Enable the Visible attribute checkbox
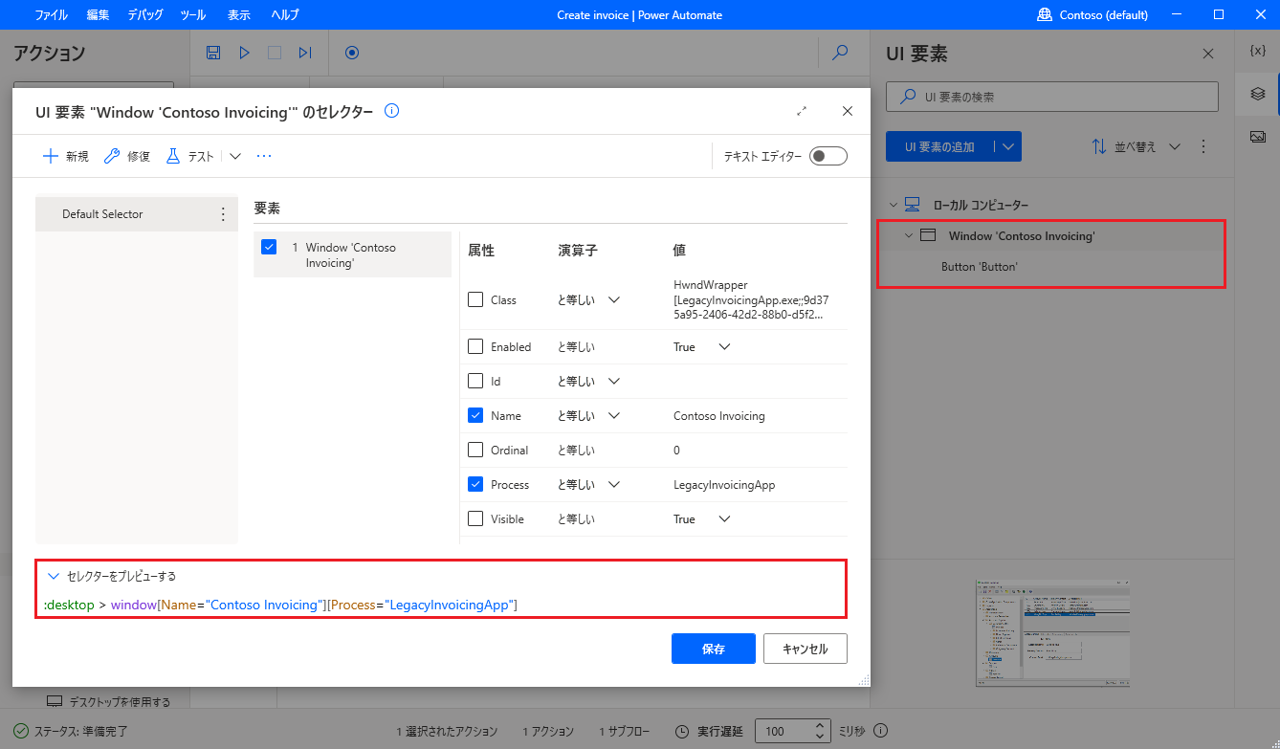This screenshot has height=749, width=1280. 475,518
